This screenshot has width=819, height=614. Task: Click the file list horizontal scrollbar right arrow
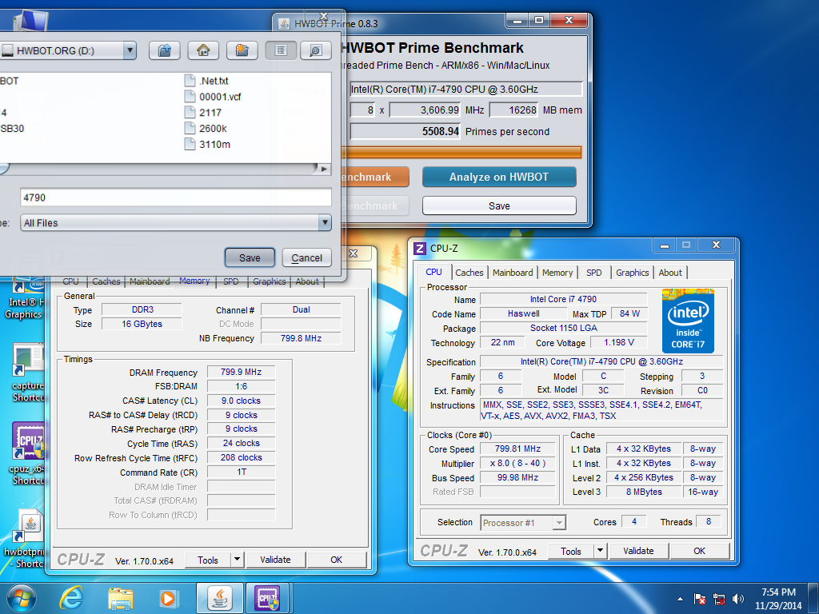click(x=325, y=169)
